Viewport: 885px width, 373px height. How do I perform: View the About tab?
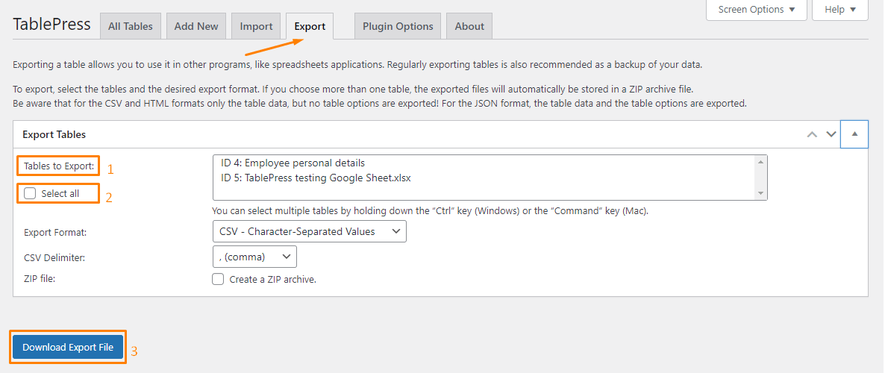[469, 26]
